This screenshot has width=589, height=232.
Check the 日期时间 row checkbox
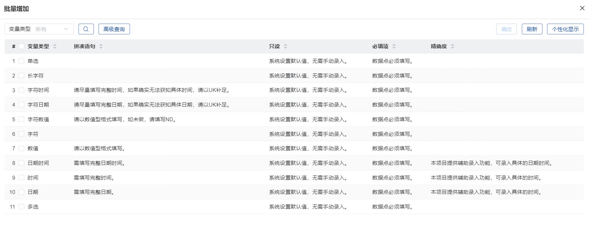21,163
